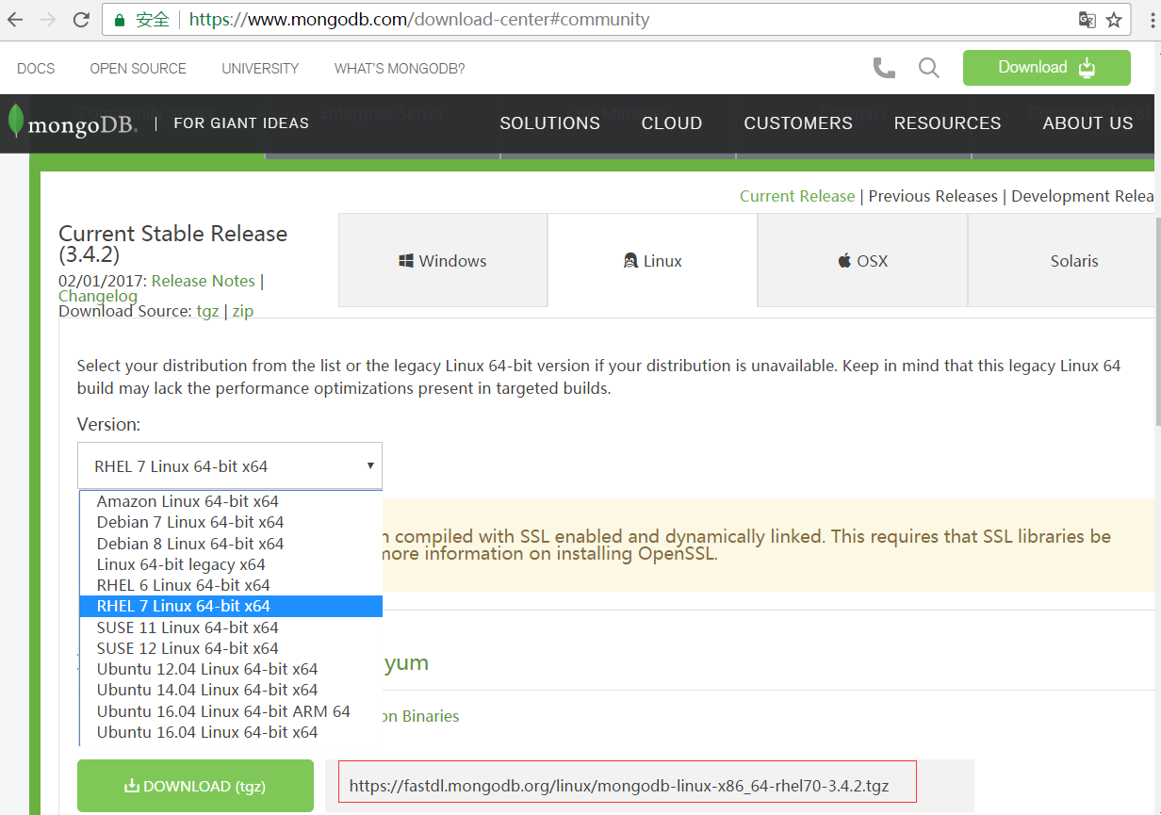Image resolution: width=1161 pixels, height=815 pixels.
Task: Choose Ubuntu 16.04 Linux 64-bit x64 option
Action: click(207, 732)
